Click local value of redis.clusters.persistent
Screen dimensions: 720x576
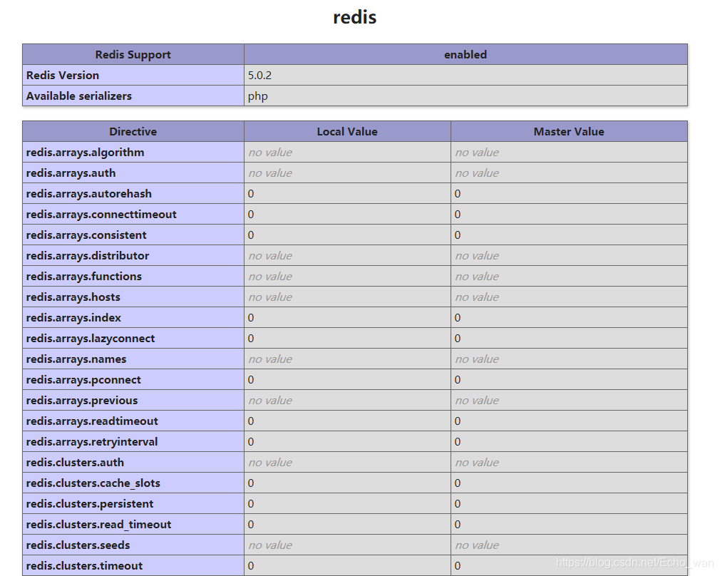click(x=251, y=504)
